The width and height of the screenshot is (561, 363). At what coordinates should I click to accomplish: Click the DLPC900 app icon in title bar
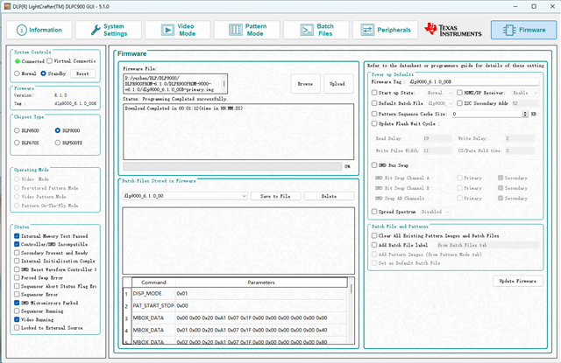click(x=7, y=6)
